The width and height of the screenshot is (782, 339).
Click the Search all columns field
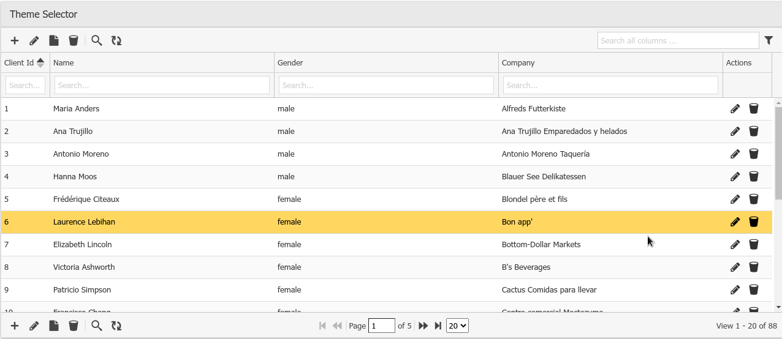point(678,40)
